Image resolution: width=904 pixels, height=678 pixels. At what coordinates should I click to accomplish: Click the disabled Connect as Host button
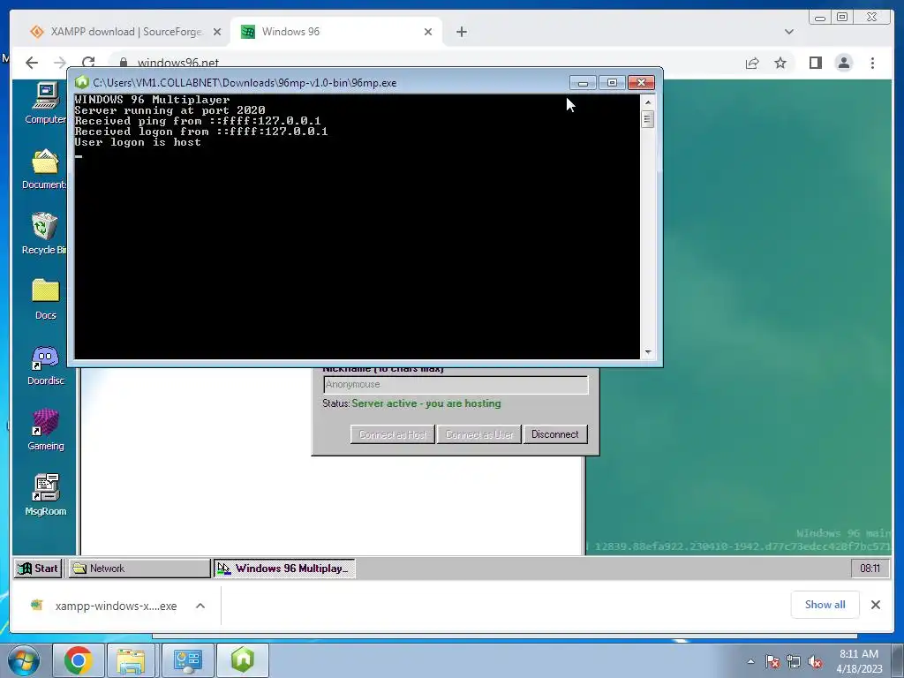click(393, 434)
